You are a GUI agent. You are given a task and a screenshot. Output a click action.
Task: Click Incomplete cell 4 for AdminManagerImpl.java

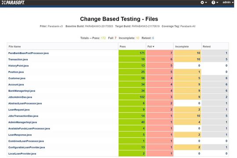point(187,122)
